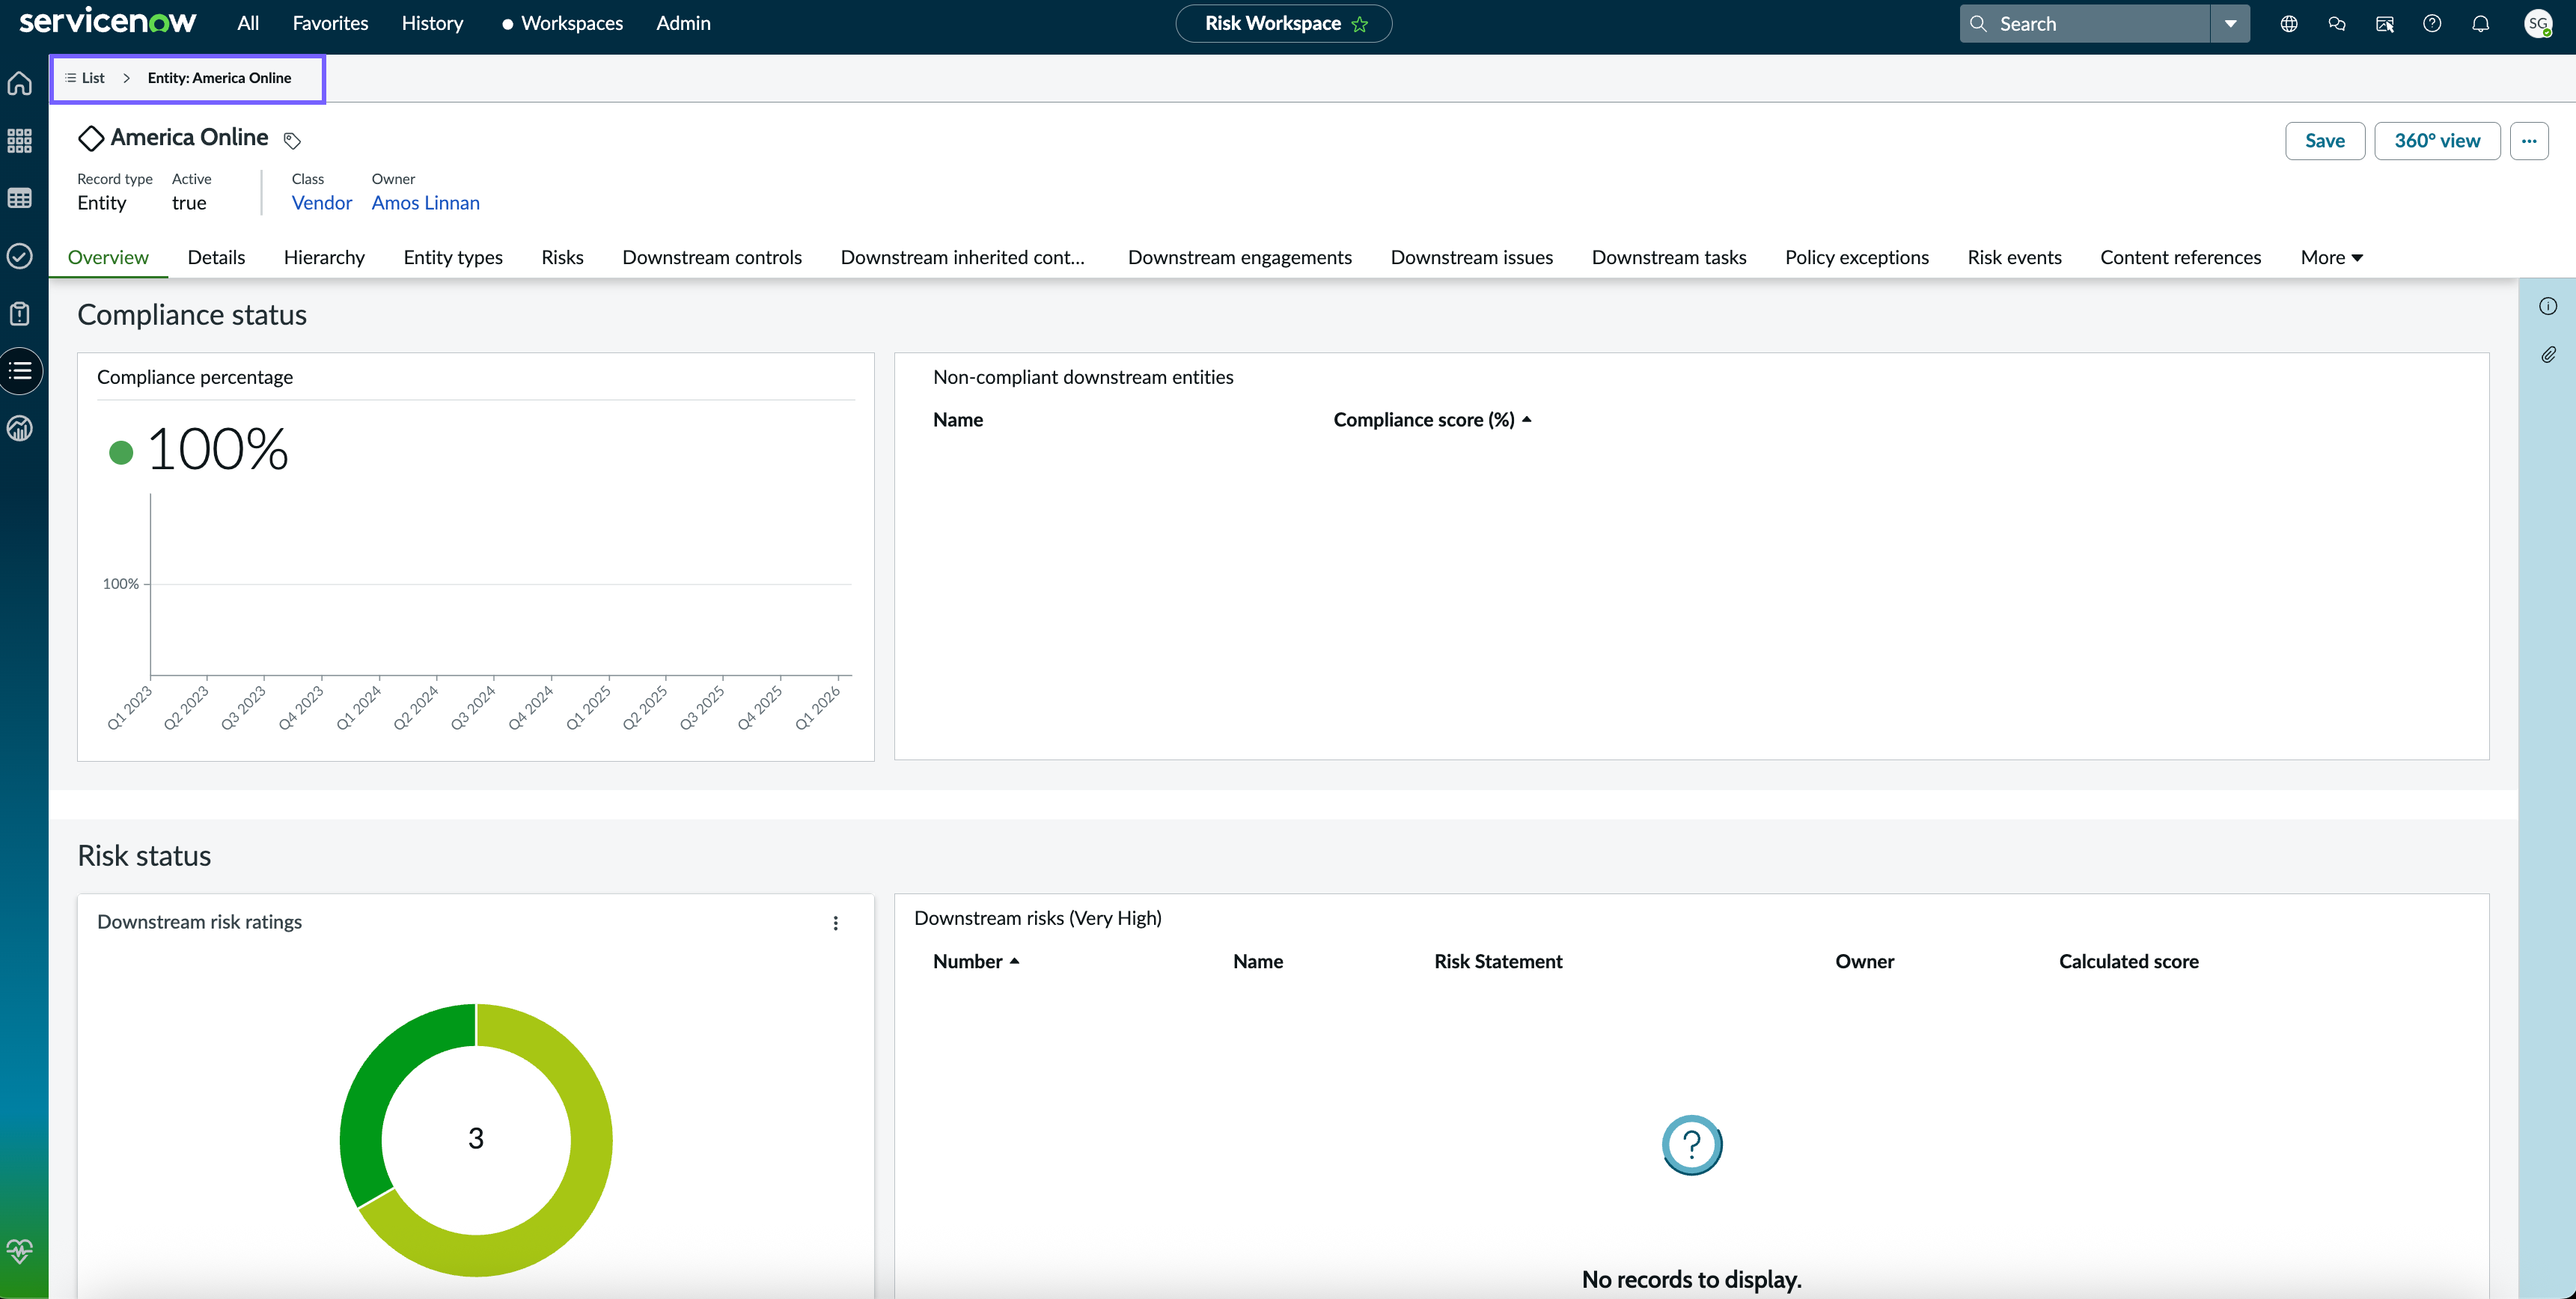Open the Downstream issues tab
Screen dimensions: 2576x1299
tap(1471, 257)
